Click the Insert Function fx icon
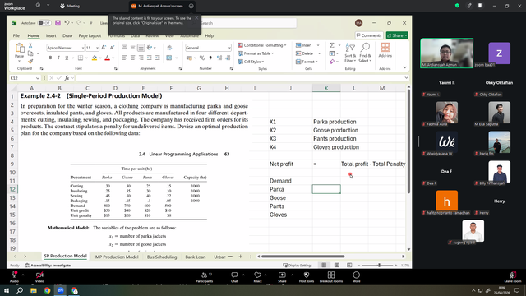 pyautogui.click(x=67, y=78)
